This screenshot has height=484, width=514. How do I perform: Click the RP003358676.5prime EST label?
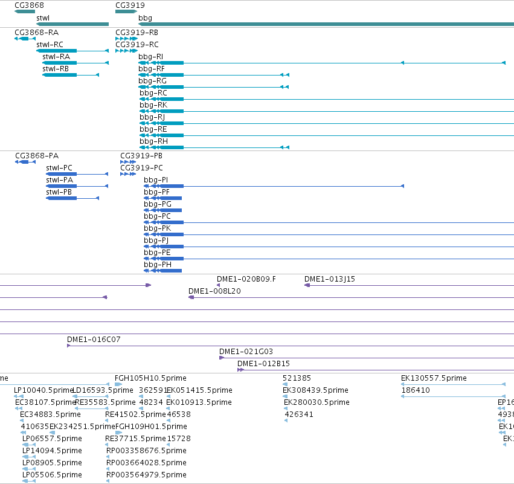146,451
